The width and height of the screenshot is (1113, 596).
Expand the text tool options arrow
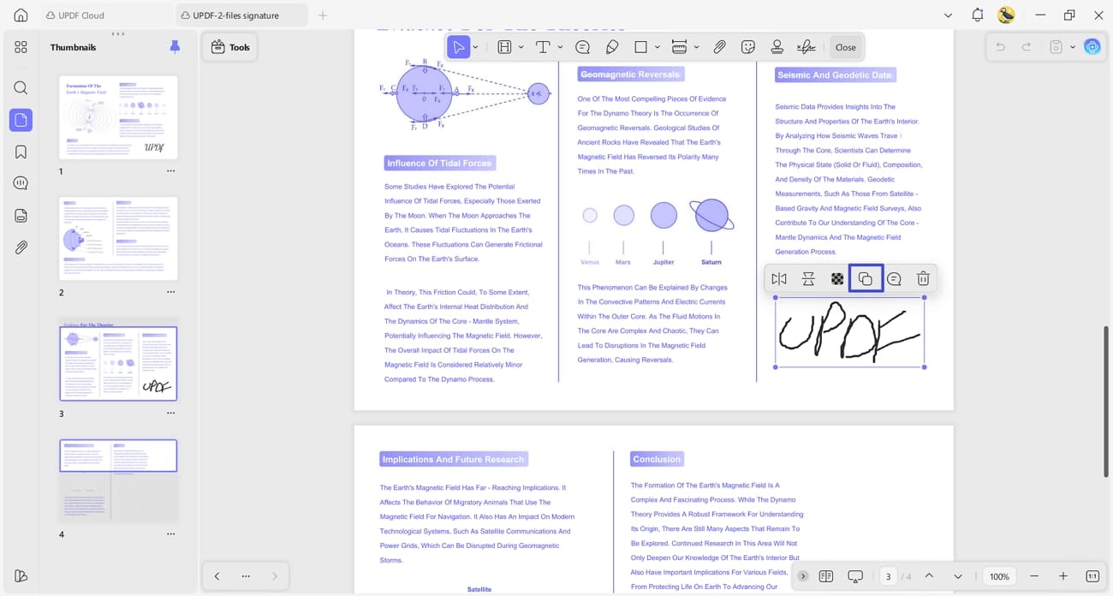pos(560,47)
